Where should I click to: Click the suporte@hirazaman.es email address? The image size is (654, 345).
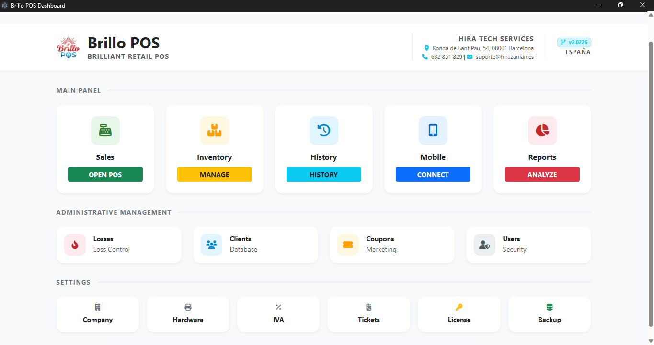click(505, 57)
